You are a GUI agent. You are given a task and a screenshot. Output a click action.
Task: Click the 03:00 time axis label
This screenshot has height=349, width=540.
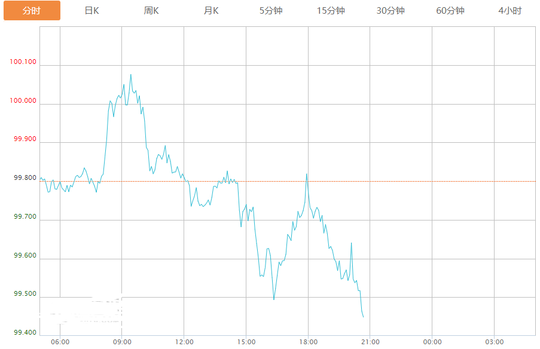pyautogui.click(x=494, y=342)
